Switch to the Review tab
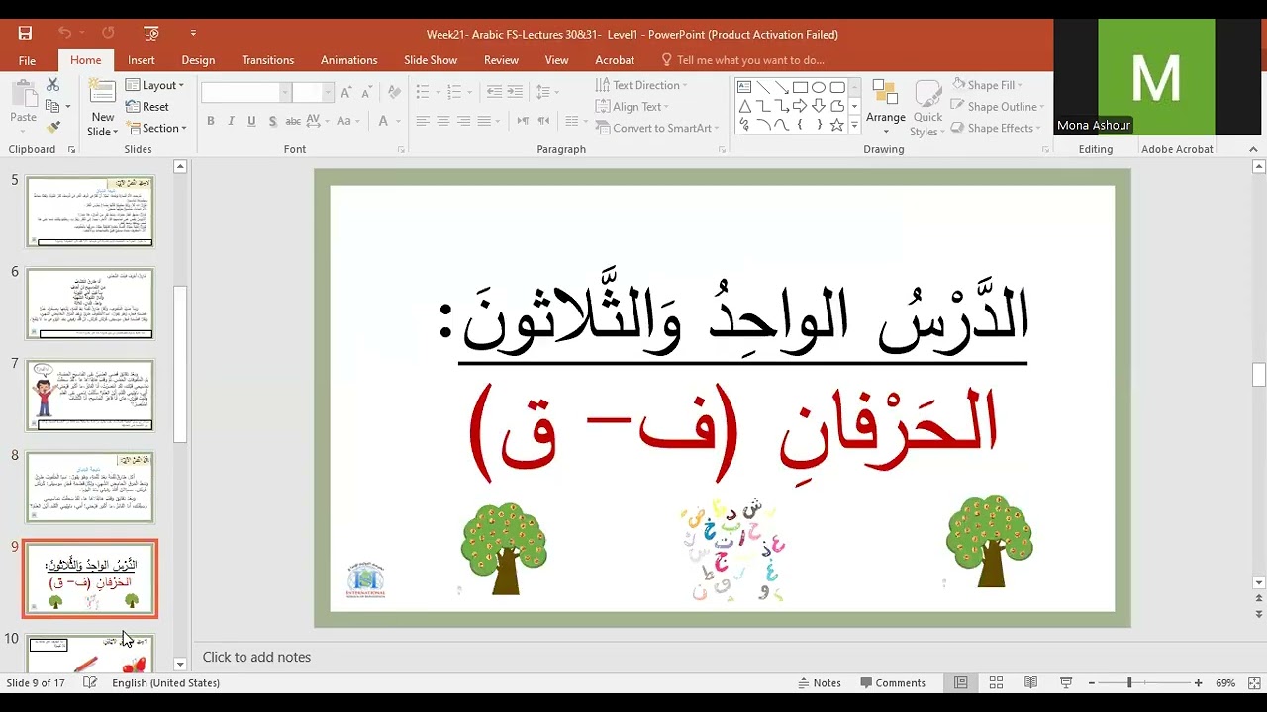 (x=501, y=60)
